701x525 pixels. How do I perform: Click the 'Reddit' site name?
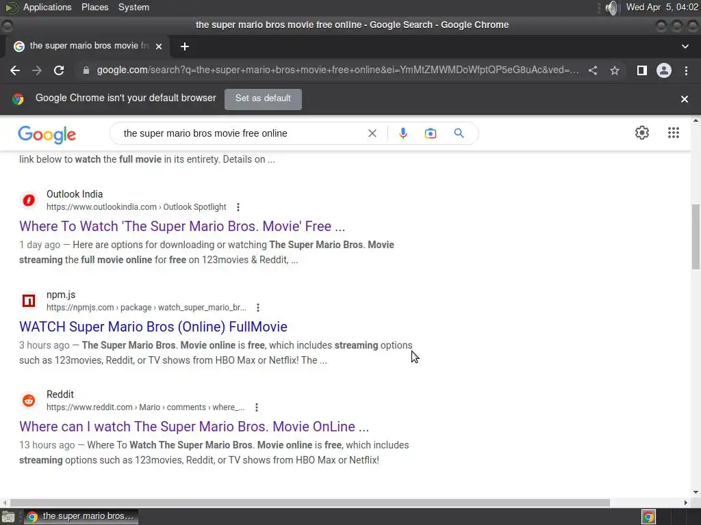(x=60, y=394)
